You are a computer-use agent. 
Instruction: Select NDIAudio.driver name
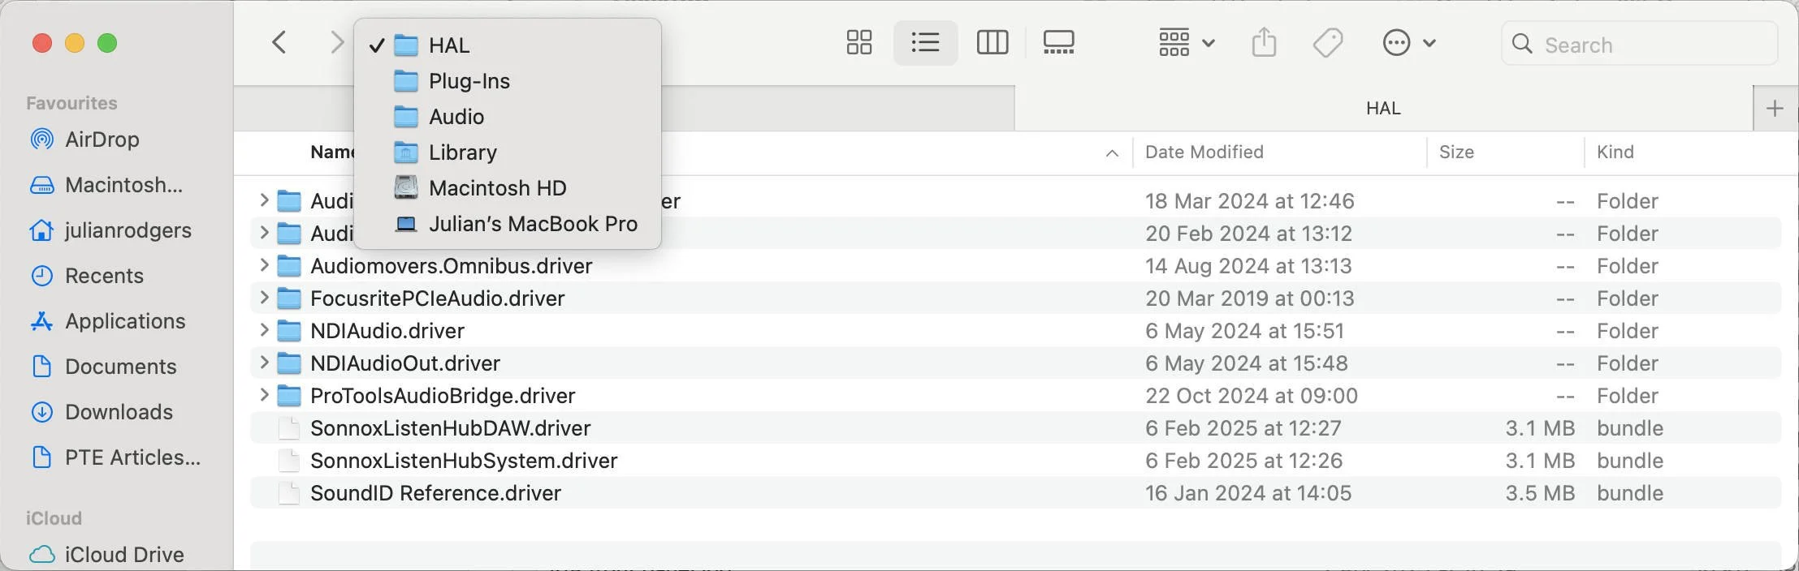(x=387, y=331)
